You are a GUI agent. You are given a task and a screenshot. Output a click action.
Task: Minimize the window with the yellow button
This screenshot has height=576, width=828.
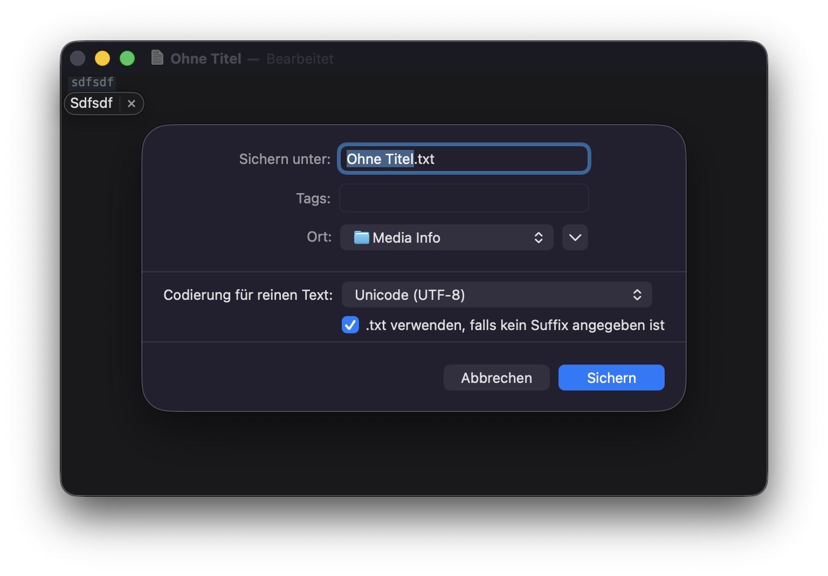[x=102, y=58]
